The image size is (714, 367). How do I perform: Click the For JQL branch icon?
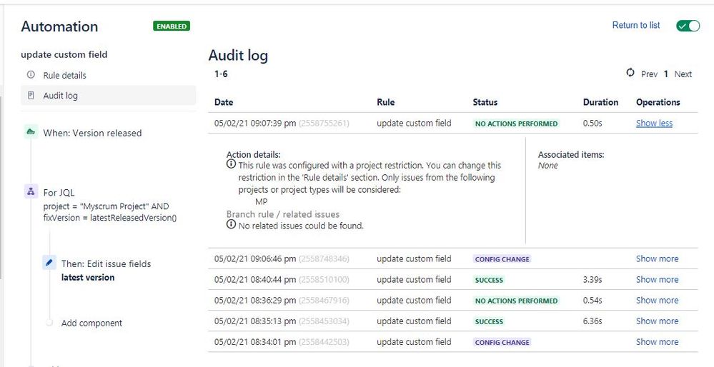point(31,191)
